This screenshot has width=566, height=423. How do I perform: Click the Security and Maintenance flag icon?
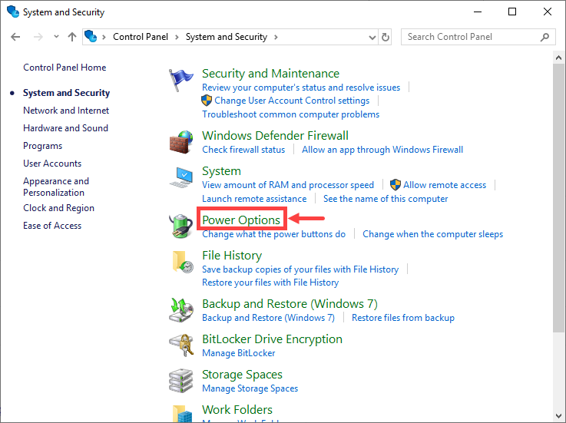(181, 81)
